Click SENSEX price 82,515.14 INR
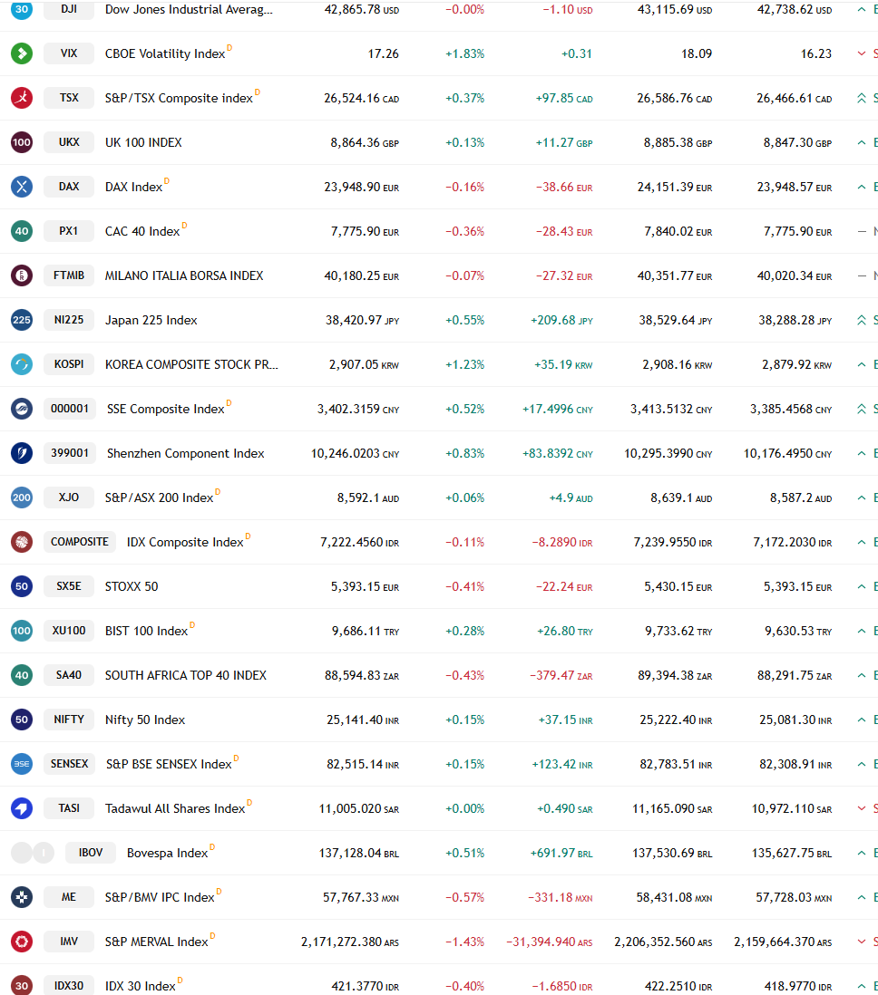Viewport: 878px width, 995px height. pos(363,765)
